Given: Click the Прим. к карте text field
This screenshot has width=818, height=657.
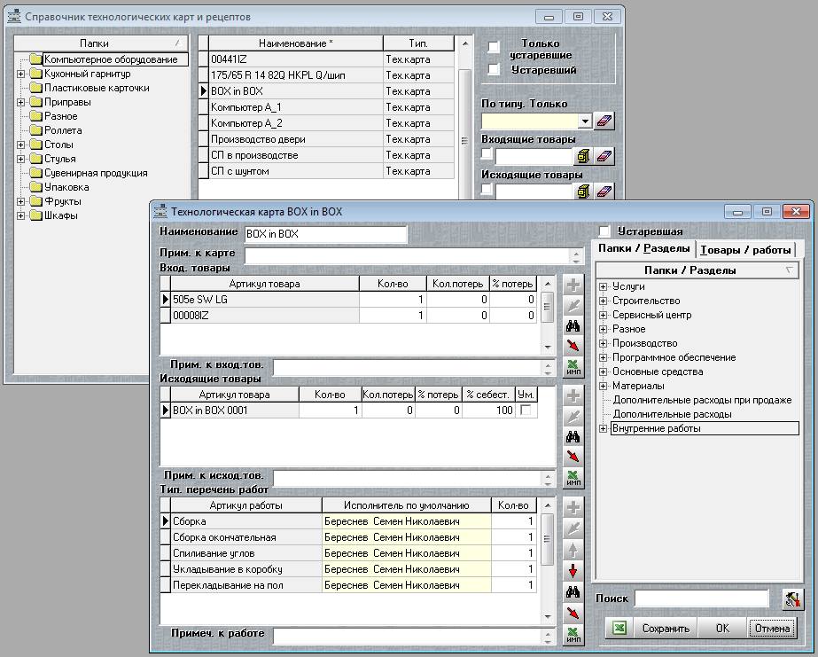Looking at the screenshot, I should (x=407, y=255).
